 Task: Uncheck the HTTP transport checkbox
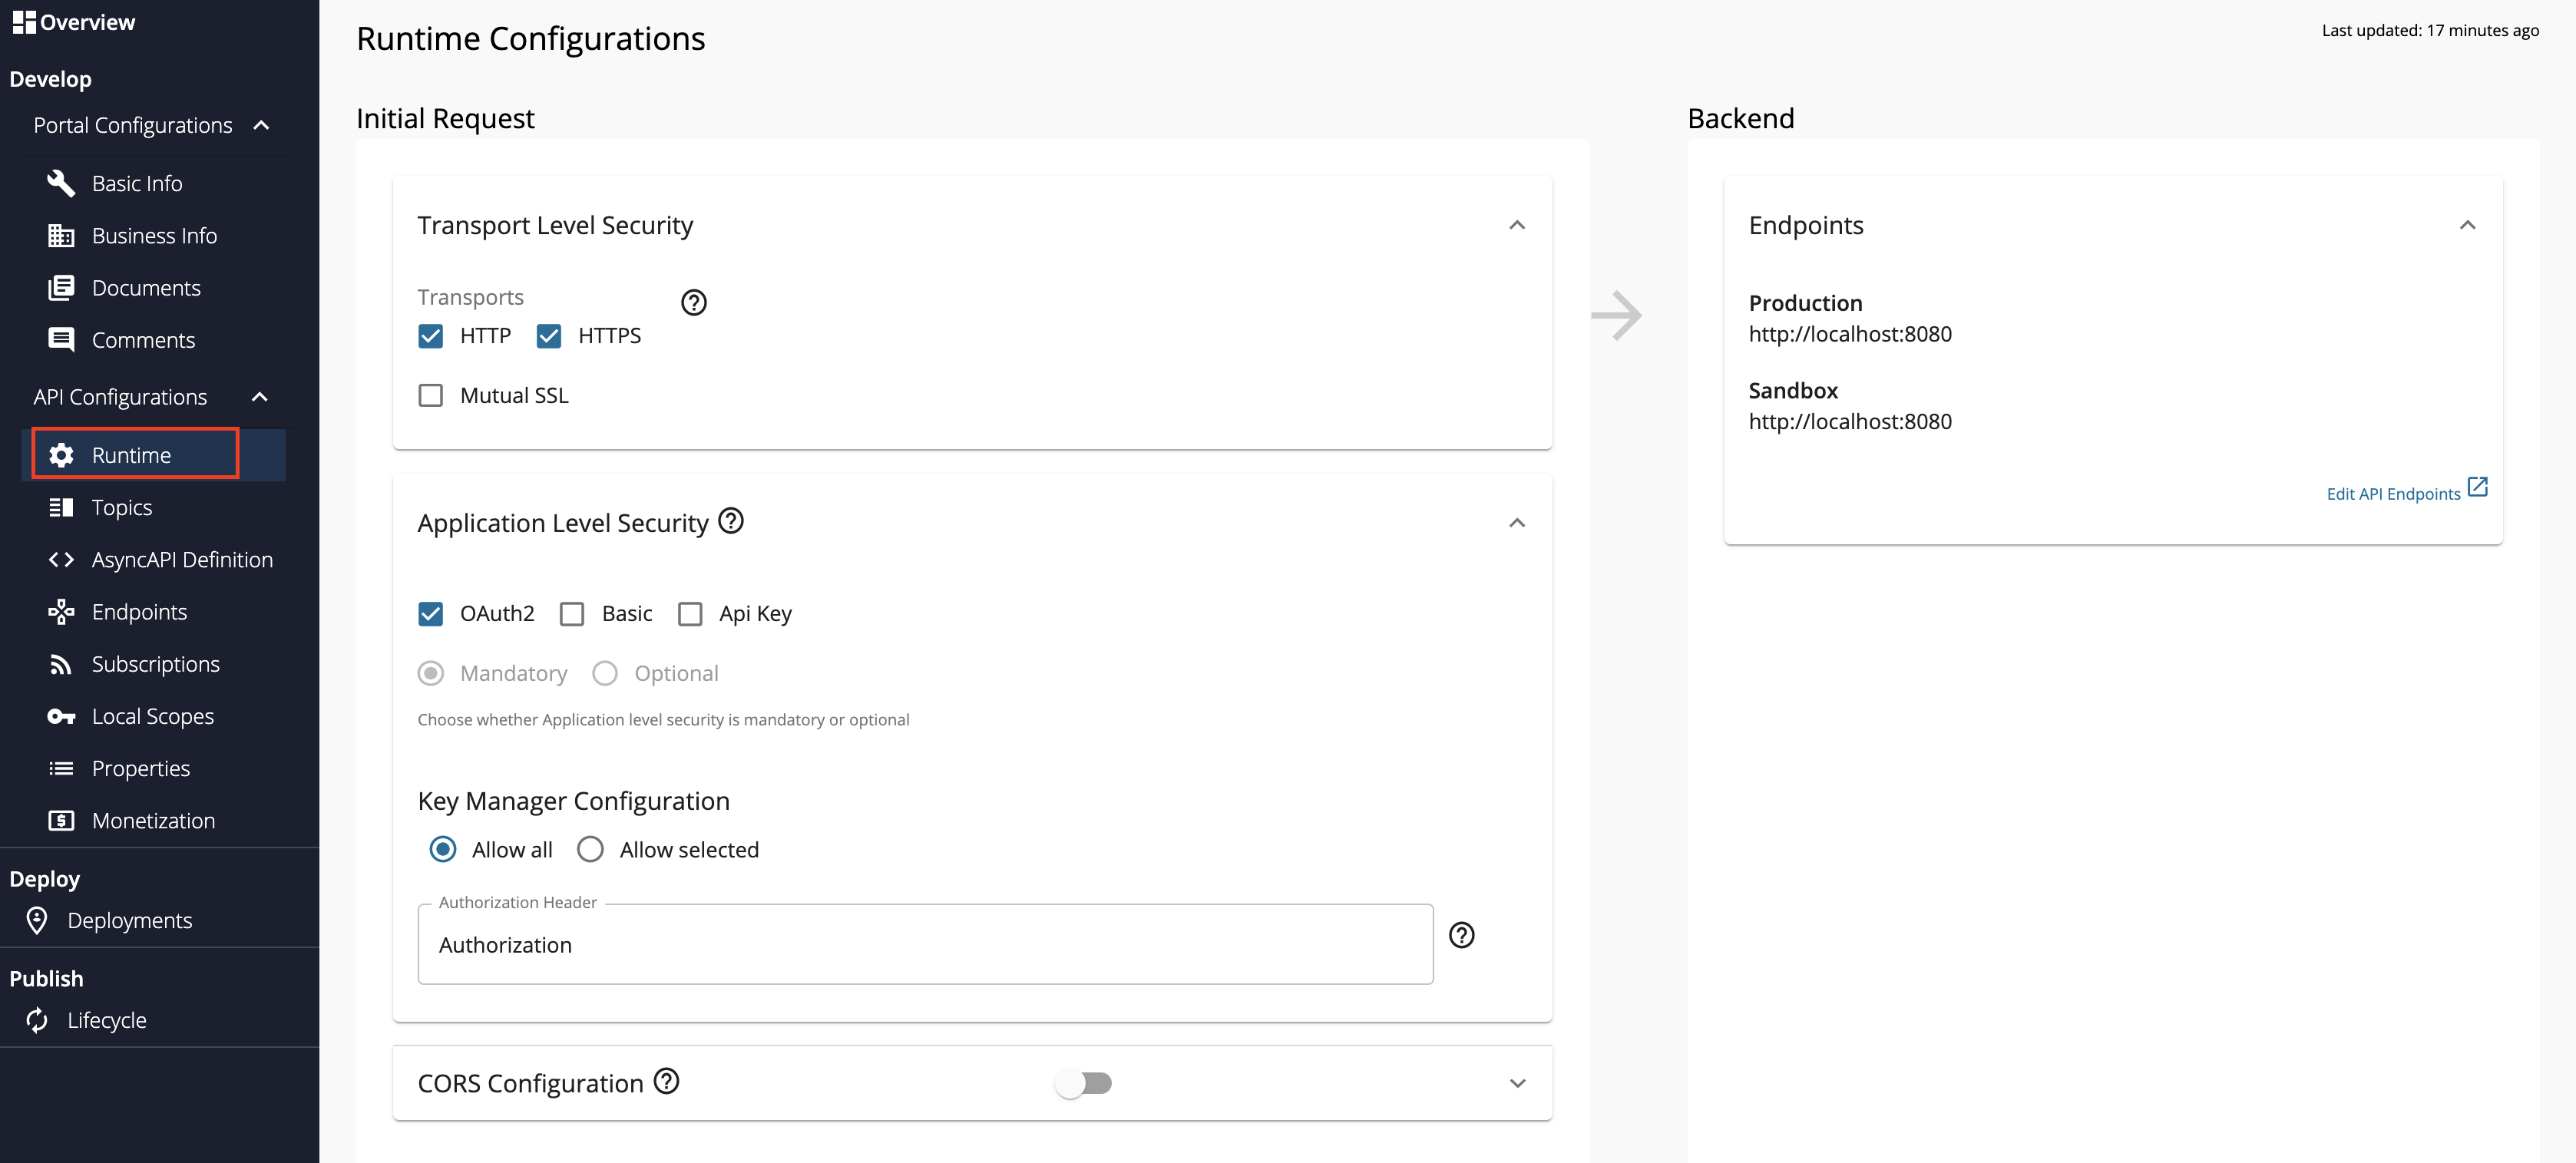(x=430, y=336)
